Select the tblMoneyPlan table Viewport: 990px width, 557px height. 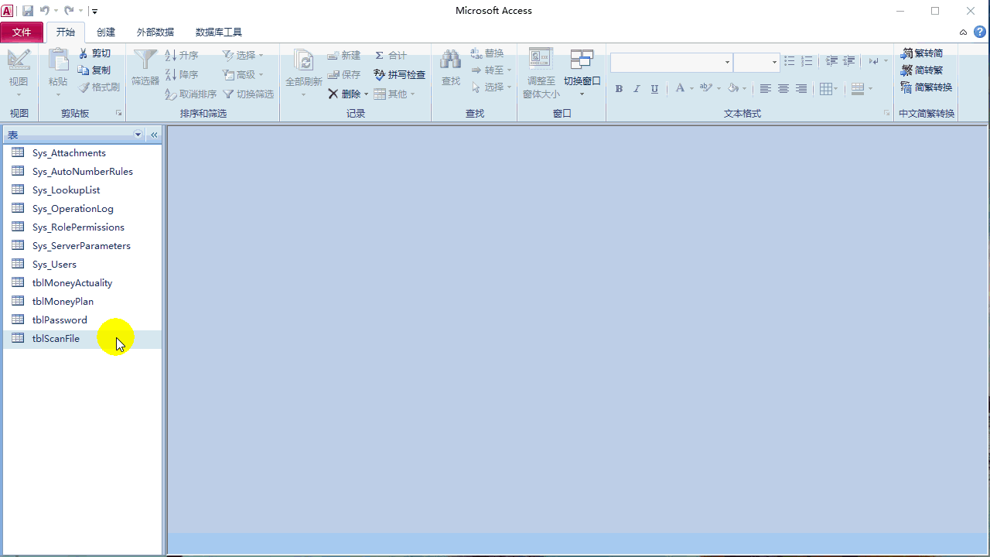click(x=83, y=302)
